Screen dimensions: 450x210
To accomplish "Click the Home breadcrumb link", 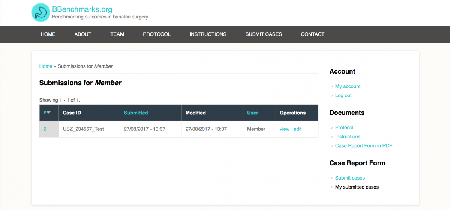I will point(46,66).
